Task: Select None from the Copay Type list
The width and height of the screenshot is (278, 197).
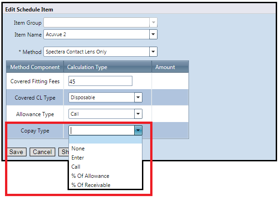Action: pyautogui.click(x=78, y=149)
